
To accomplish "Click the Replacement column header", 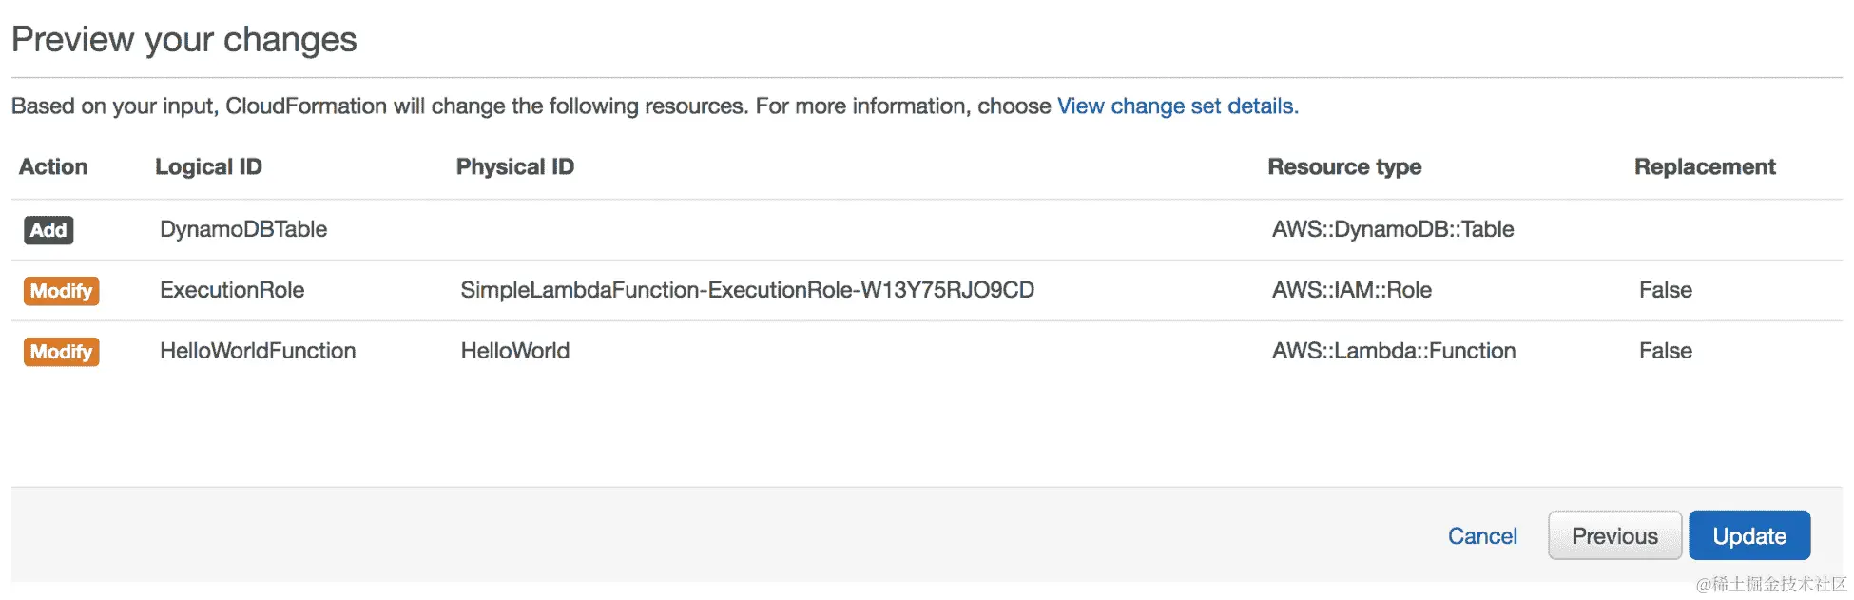I will coord(1705,167).
